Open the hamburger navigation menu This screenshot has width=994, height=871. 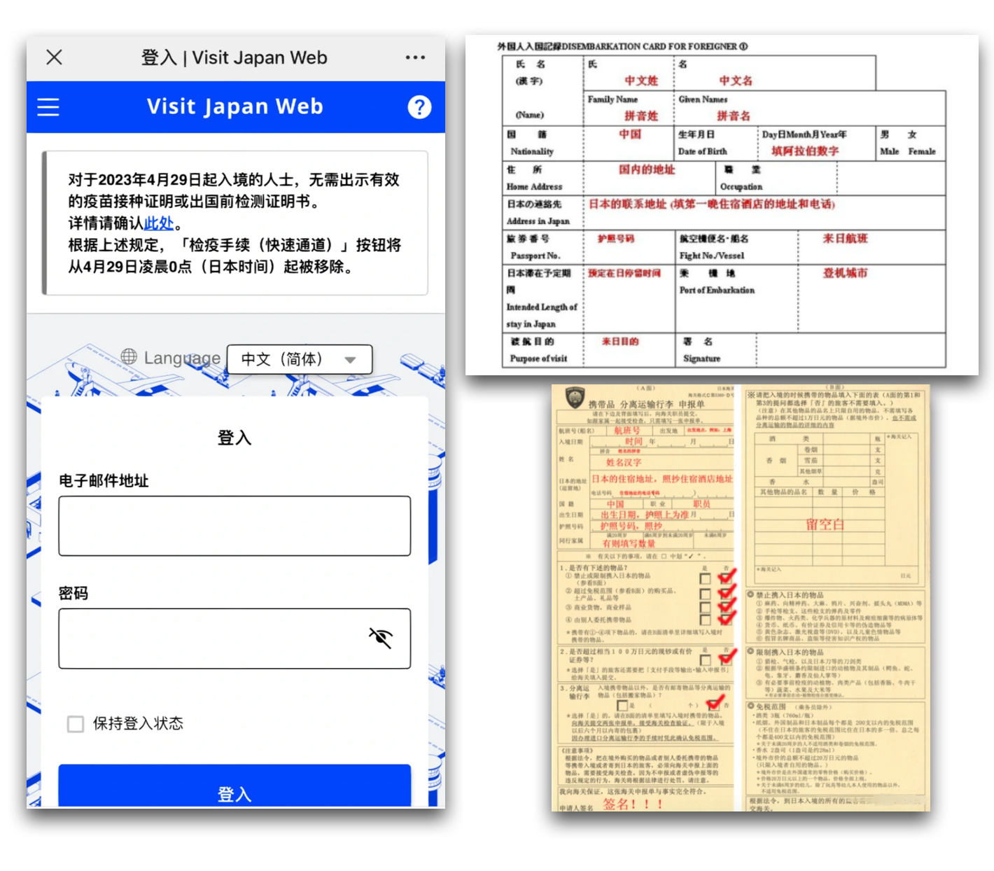coord(48,107)
